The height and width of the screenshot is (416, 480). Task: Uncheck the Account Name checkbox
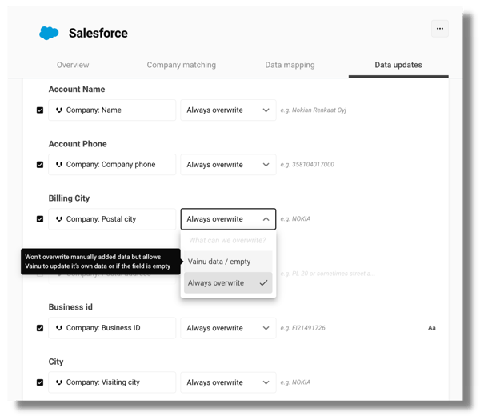coord(40,110)
